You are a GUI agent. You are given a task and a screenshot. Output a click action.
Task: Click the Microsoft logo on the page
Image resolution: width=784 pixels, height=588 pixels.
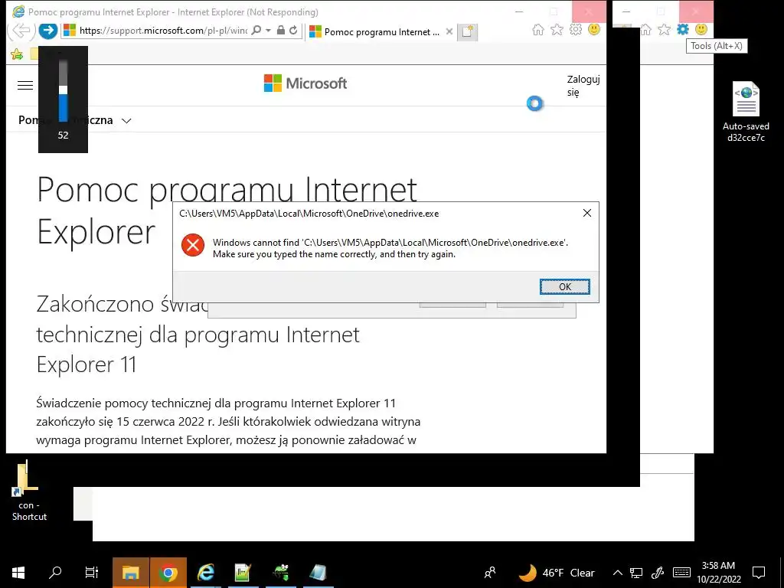point(305,83)
